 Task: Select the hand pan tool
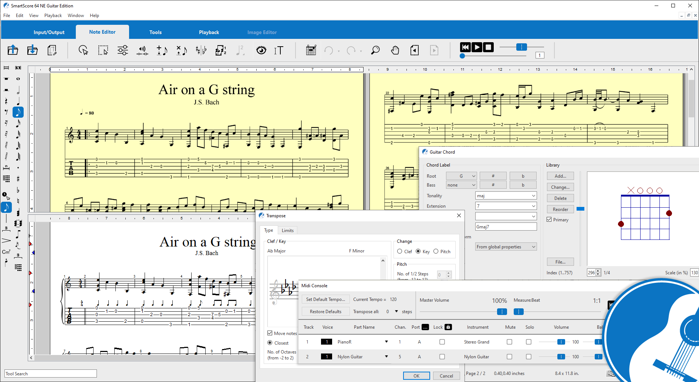395,50
